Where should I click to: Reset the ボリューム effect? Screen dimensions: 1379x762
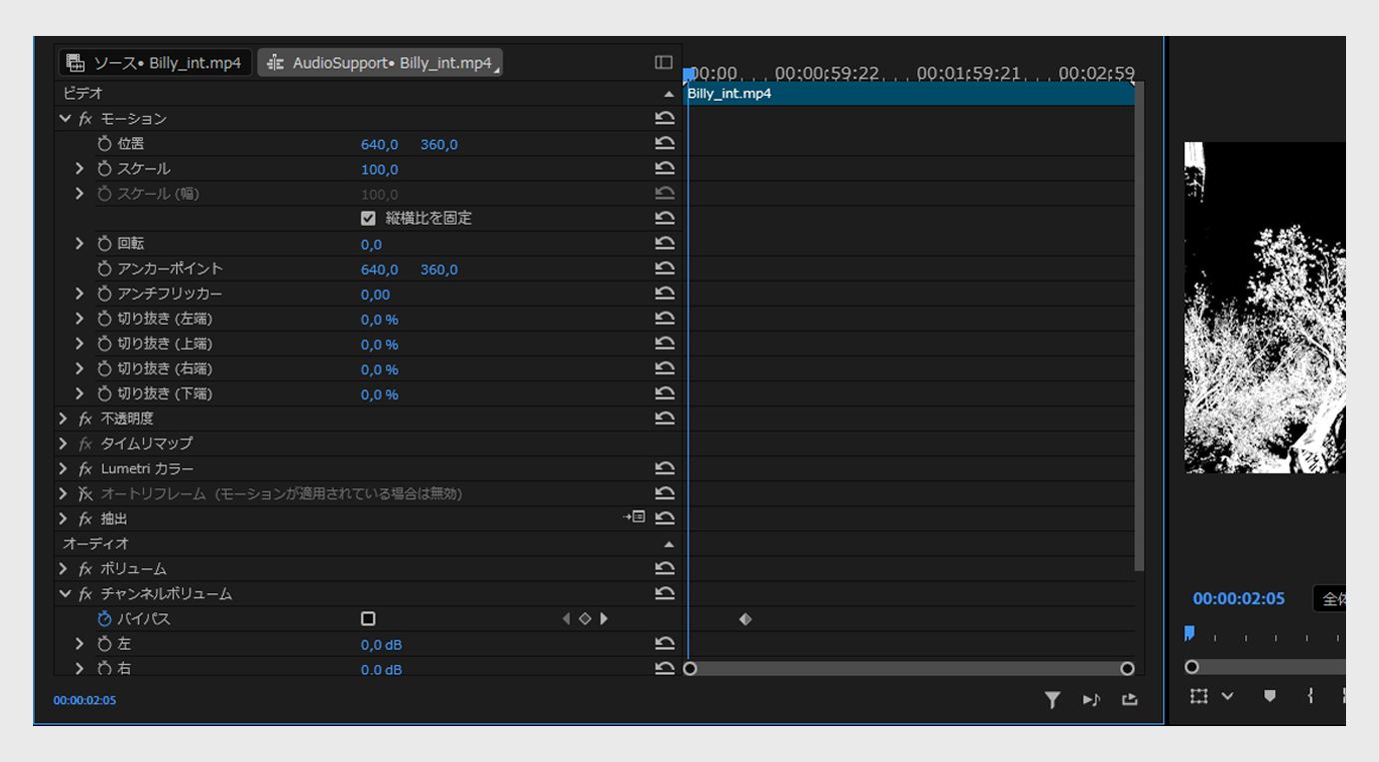[x=665, y=568]
